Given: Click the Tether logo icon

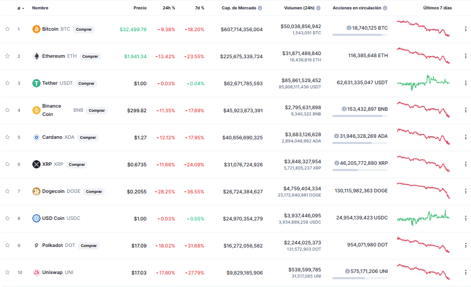Looking at the screenshot, I should (x=36, y=83).
